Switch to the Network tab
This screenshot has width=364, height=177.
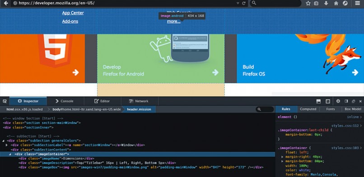pyautogui.click(x=139, y=101)
